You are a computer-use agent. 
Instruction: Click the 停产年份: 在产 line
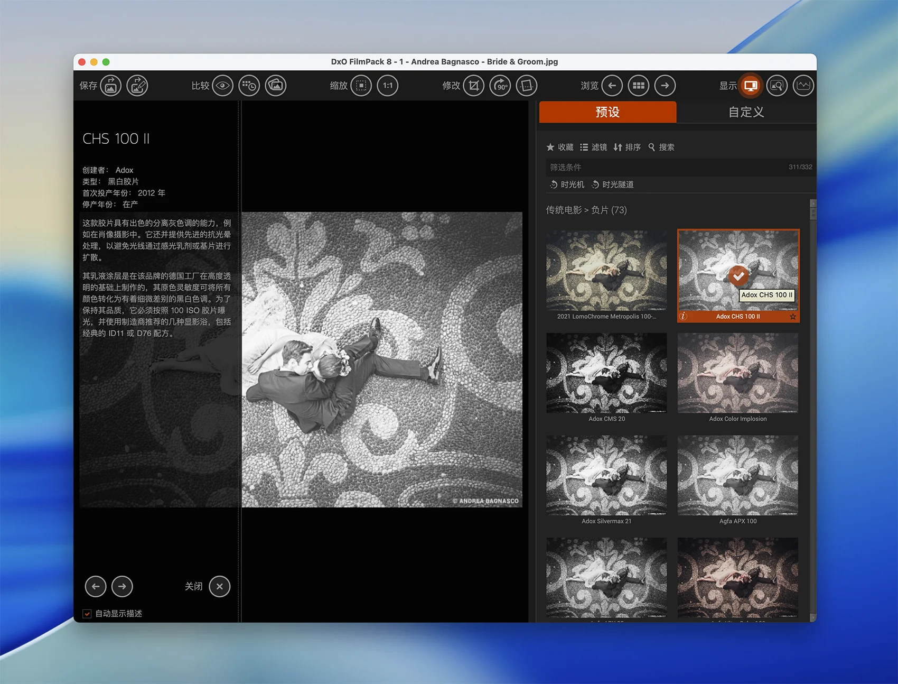pyautogui.click(x=110, y=205)
